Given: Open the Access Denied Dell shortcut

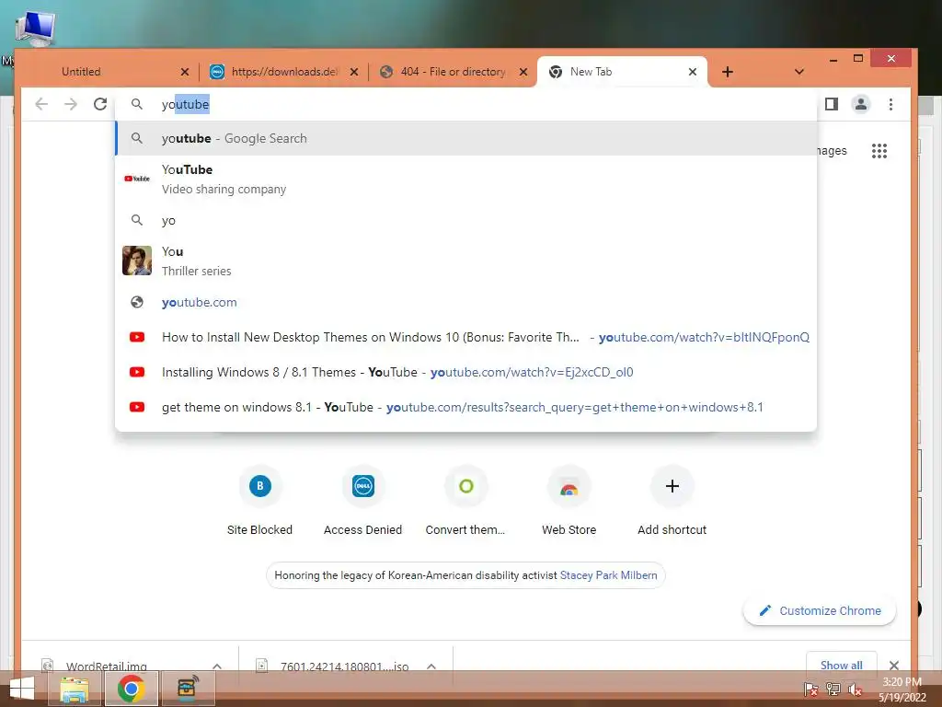Looking at the screenshot, I should coord(362,501).
